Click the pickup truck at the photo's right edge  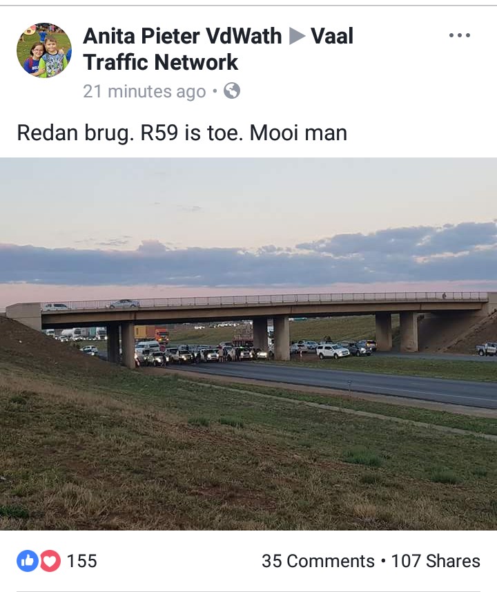(487, 349)
